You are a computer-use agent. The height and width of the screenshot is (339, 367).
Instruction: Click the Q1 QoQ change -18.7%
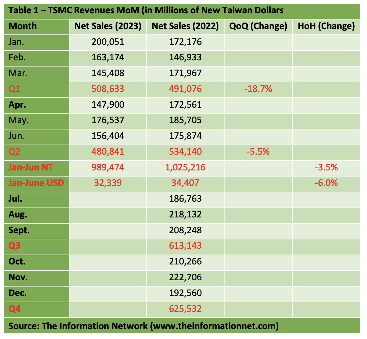[258, 89]
